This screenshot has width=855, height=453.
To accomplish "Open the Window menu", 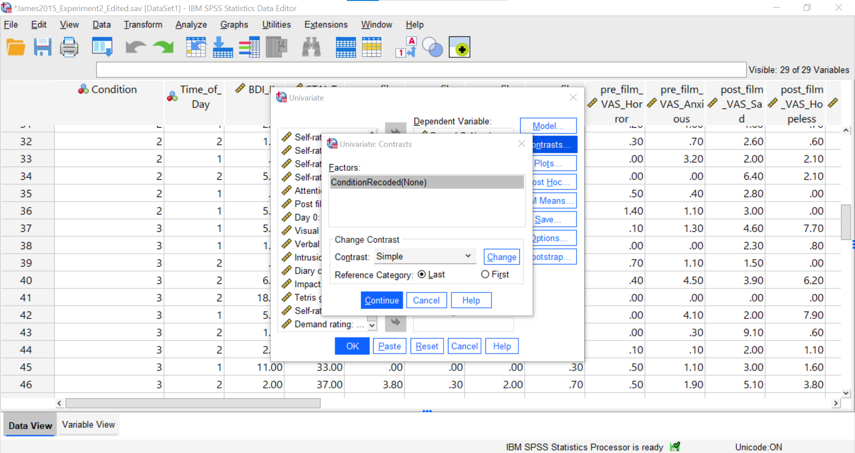I will coord(376,24).
